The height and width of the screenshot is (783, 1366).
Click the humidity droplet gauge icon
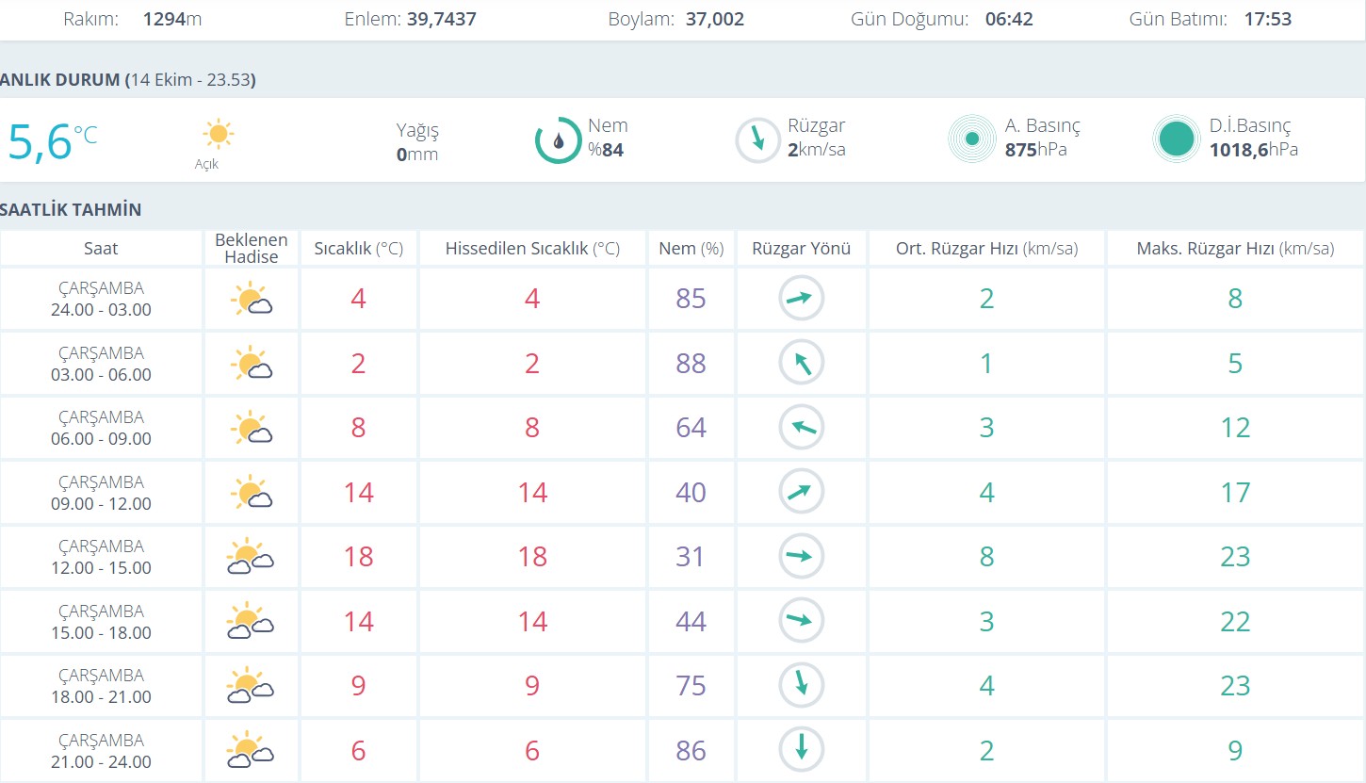point(558,139)
